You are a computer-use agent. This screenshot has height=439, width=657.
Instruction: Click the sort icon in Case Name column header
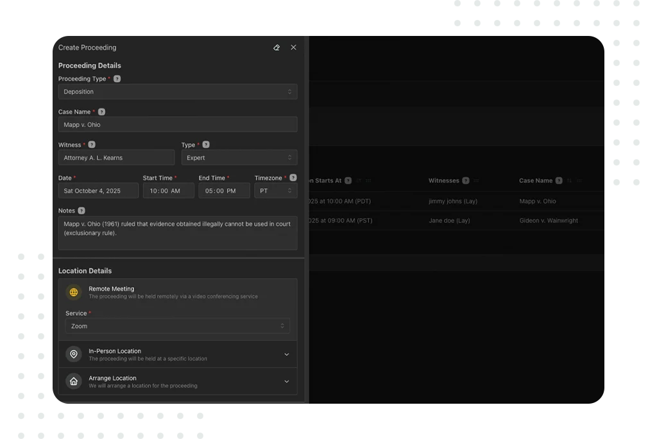click(569, 181)
